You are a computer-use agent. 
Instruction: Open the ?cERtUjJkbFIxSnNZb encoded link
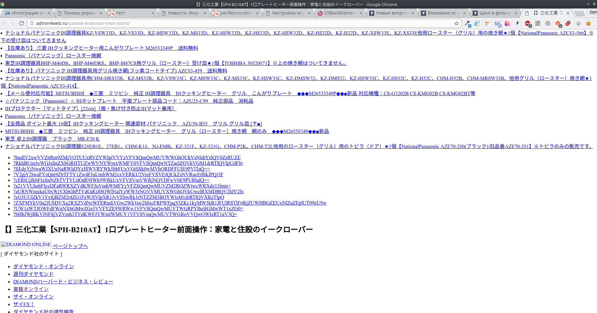pyautogui.click(x=111, y=180)
